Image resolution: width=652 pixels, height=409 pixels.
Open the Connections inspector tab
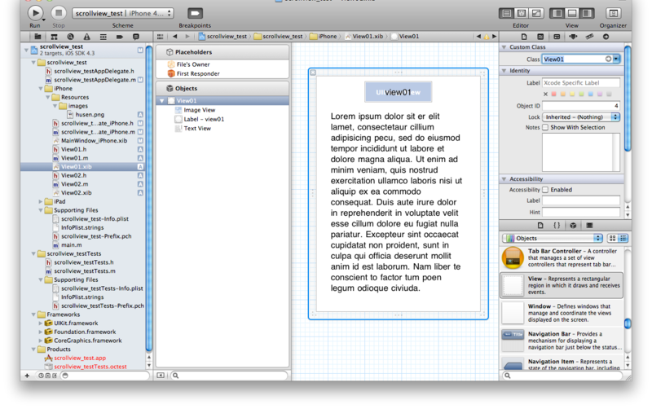coord(606,37)
